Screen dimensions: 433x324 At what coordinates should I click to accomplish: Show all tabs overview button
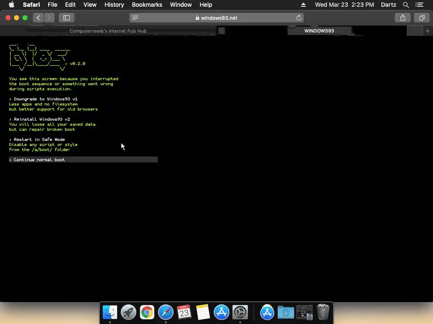[422, 18]
